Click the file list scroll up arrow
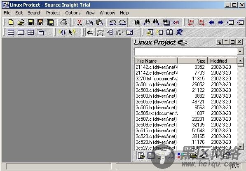 coord(240,61)
